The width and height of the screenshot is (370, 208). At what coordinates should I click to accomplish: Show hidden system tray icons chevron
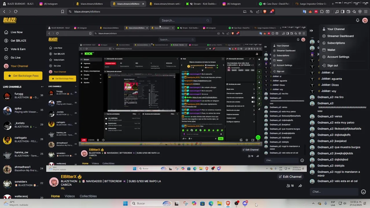tap(313, 203)
